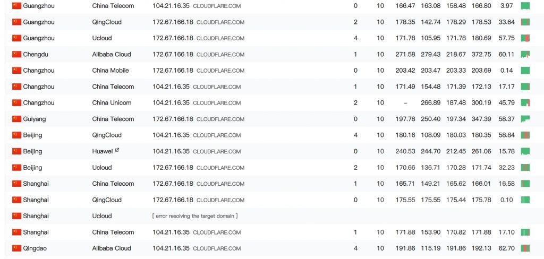Click the flag icon beside Qingdao
Image resolution: width=544 pixels, height=259 pixels.
click(x=16, y=248)
